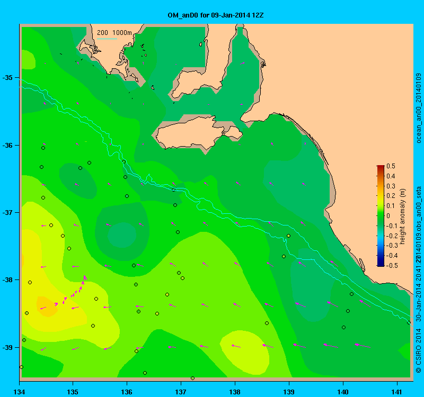
Task: Click the -39 latitude axis label
Action: click(x=7, y=347)
